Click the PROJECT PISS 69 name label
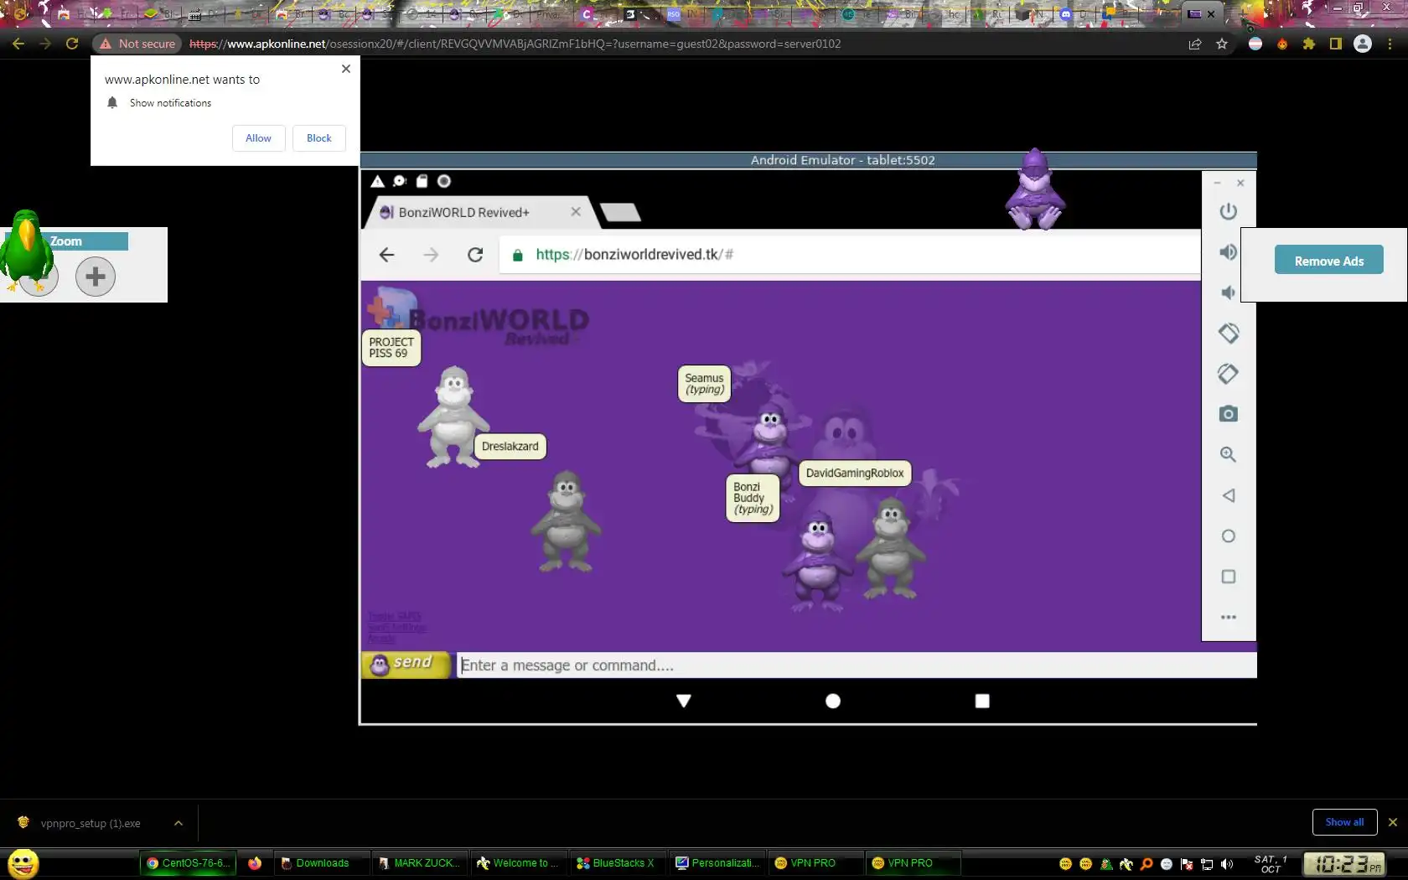The height and width of the screenshot is (880, 1408). (x=391, y=348)
